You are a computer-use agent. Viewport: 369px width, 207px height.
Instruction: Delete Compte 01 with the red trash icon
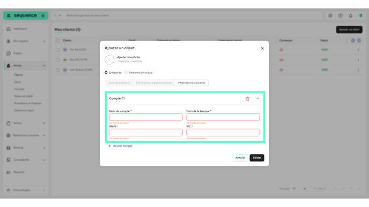247,98
